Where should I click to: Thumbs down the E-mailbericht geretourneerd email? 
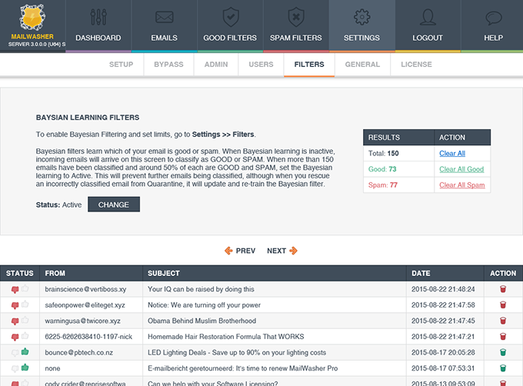tap(15, 368)
